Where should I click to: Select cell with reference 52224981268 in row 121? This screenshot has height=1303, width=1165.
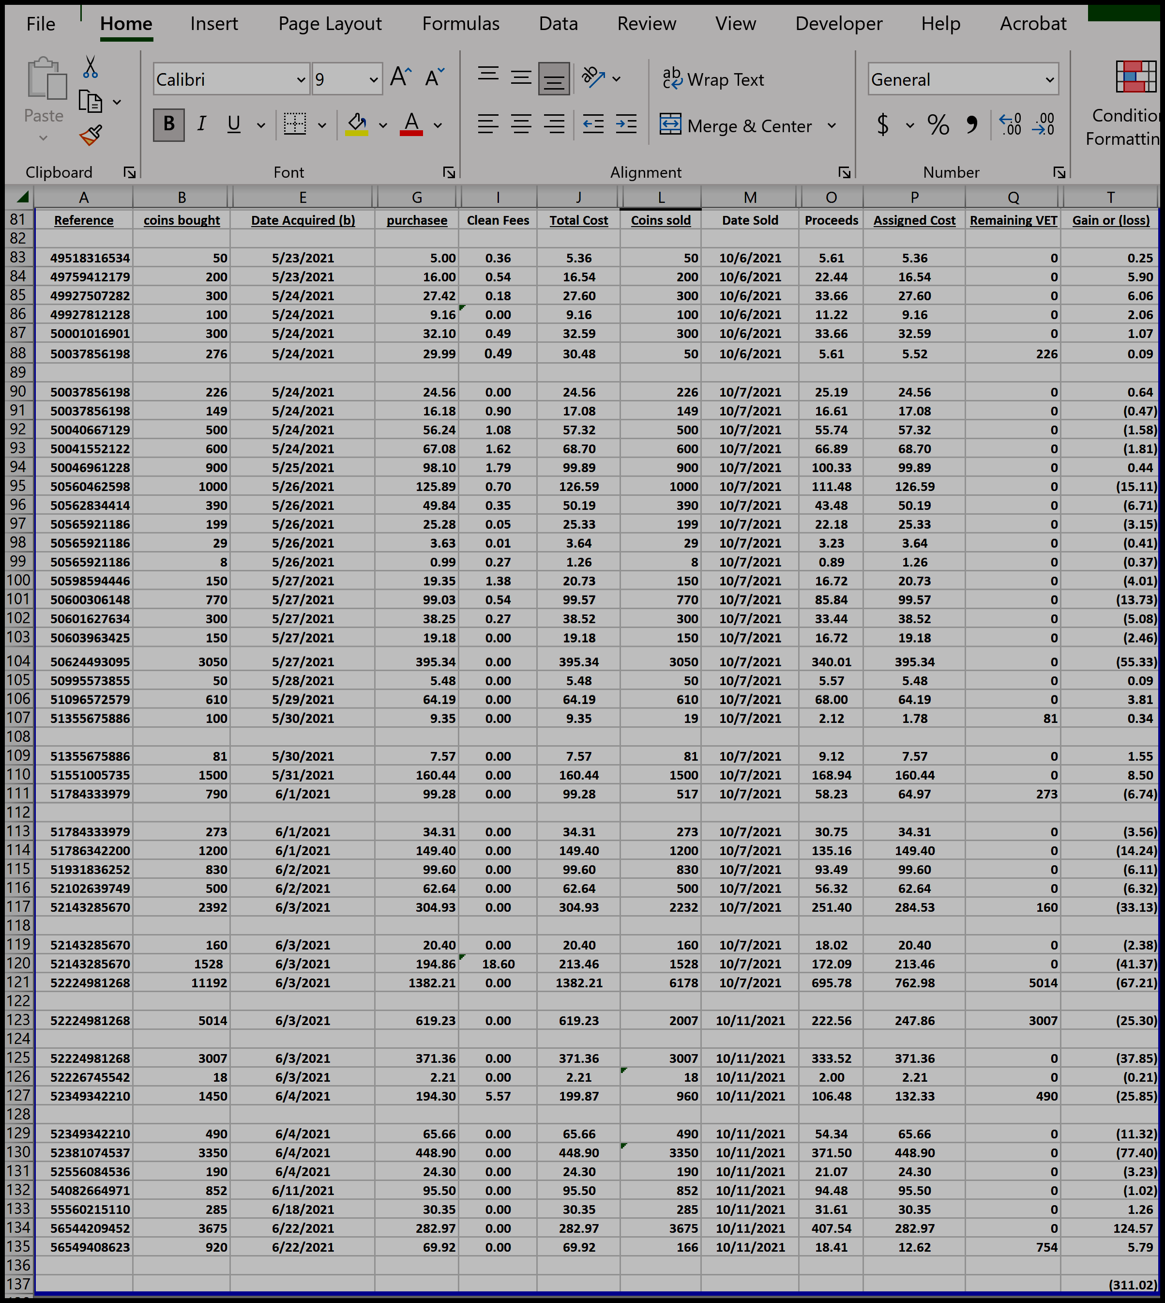tap(84, 982)
